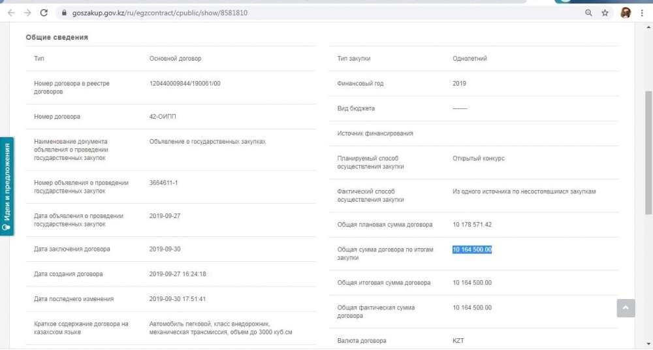Click the planned sum 10 178 571.42

[x=472, y=225]
